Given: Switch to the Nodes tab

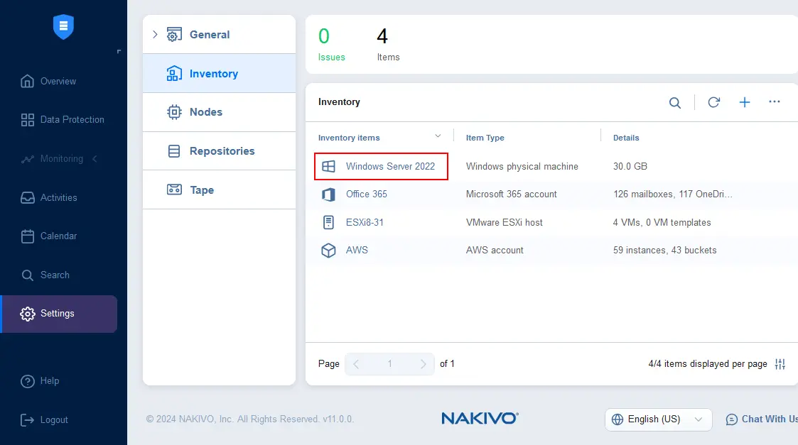Looking at the screenshot, I should [220, 112].
